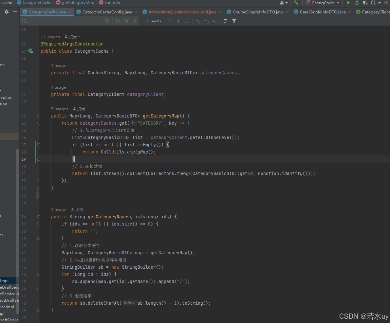390x323 pixels.
Task: Click the "CATEGORY" string literal
Action: [151, 123]
